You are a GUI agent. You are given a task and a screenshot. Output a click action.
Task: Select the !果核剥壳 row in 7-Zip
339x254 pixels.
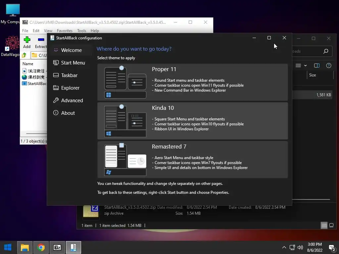tap(34, 77)
